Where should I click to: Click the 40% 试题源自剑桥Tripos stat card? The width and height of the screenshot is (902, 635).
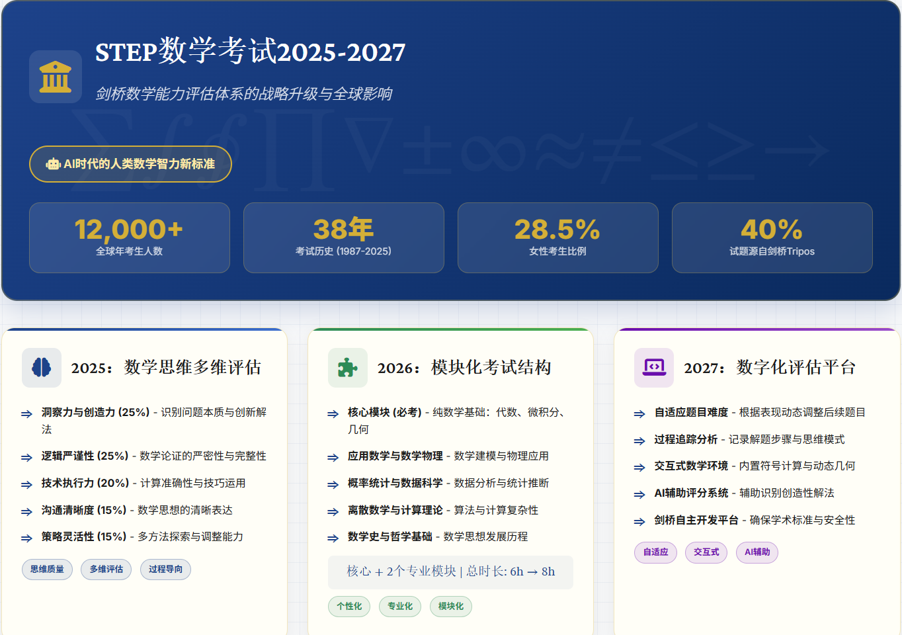pyautogui.click(x=772, y=237)
